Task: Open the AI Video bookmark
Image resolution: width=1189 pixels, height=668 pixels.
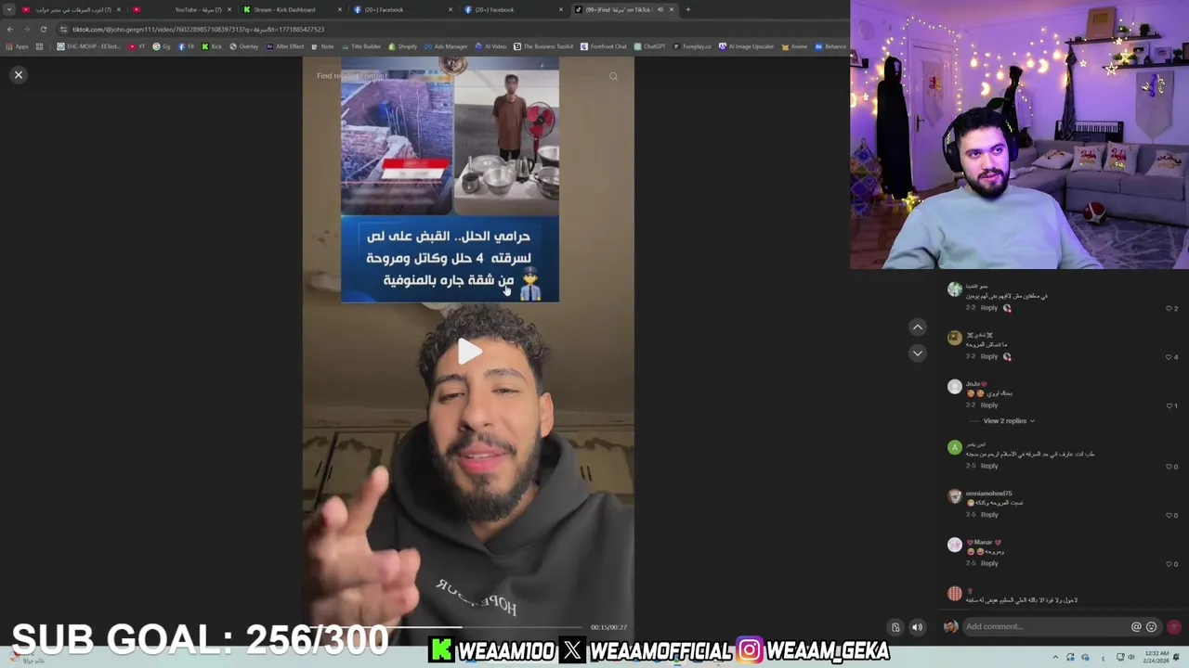Action: coord(491,46)
